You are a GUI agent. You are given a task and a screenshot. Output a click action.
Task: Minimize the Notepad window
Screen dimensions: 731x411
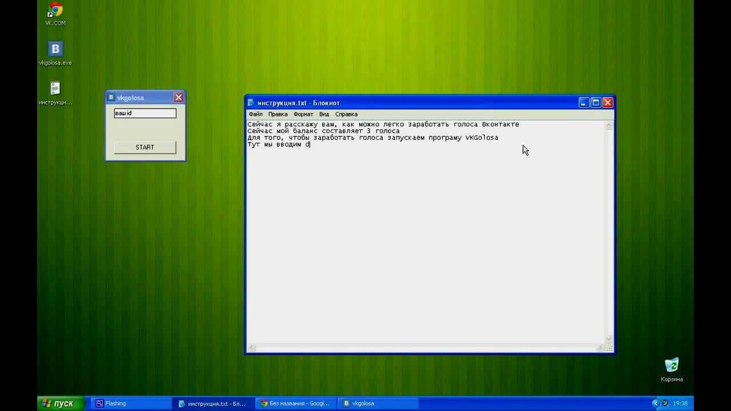(x=583, y=103)
